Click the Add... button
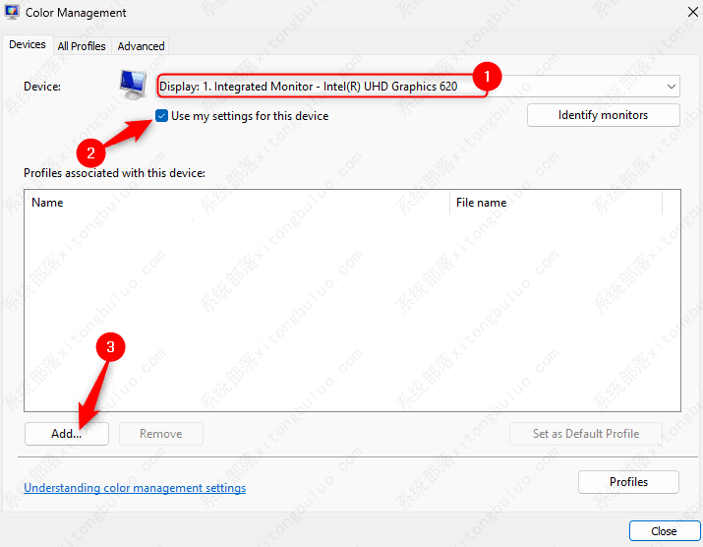The width and height of the screenshot is (703, 547). (x=66, y=434)
